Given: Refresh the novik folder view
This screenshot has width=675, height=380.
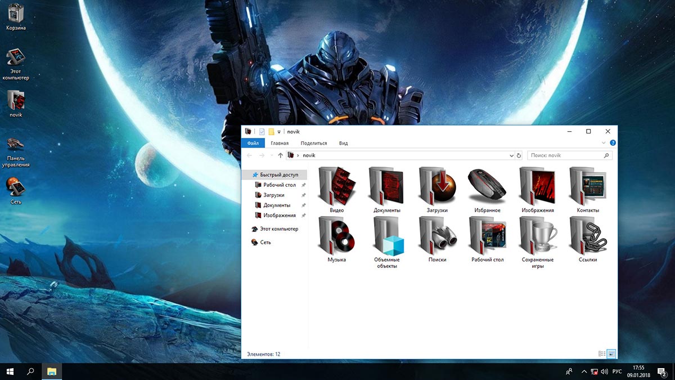Looking at the screenshot, I should coord(519,155).
